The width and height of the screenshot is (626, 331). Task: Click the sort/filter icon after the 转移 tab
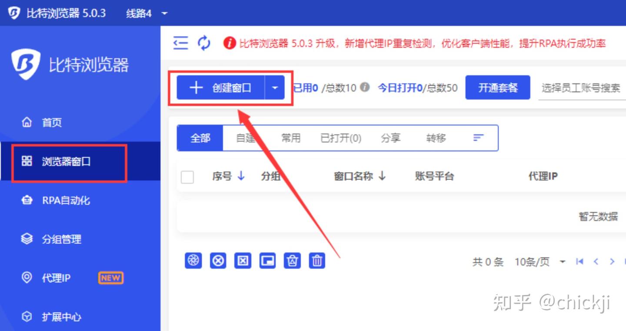click(478, 138)
